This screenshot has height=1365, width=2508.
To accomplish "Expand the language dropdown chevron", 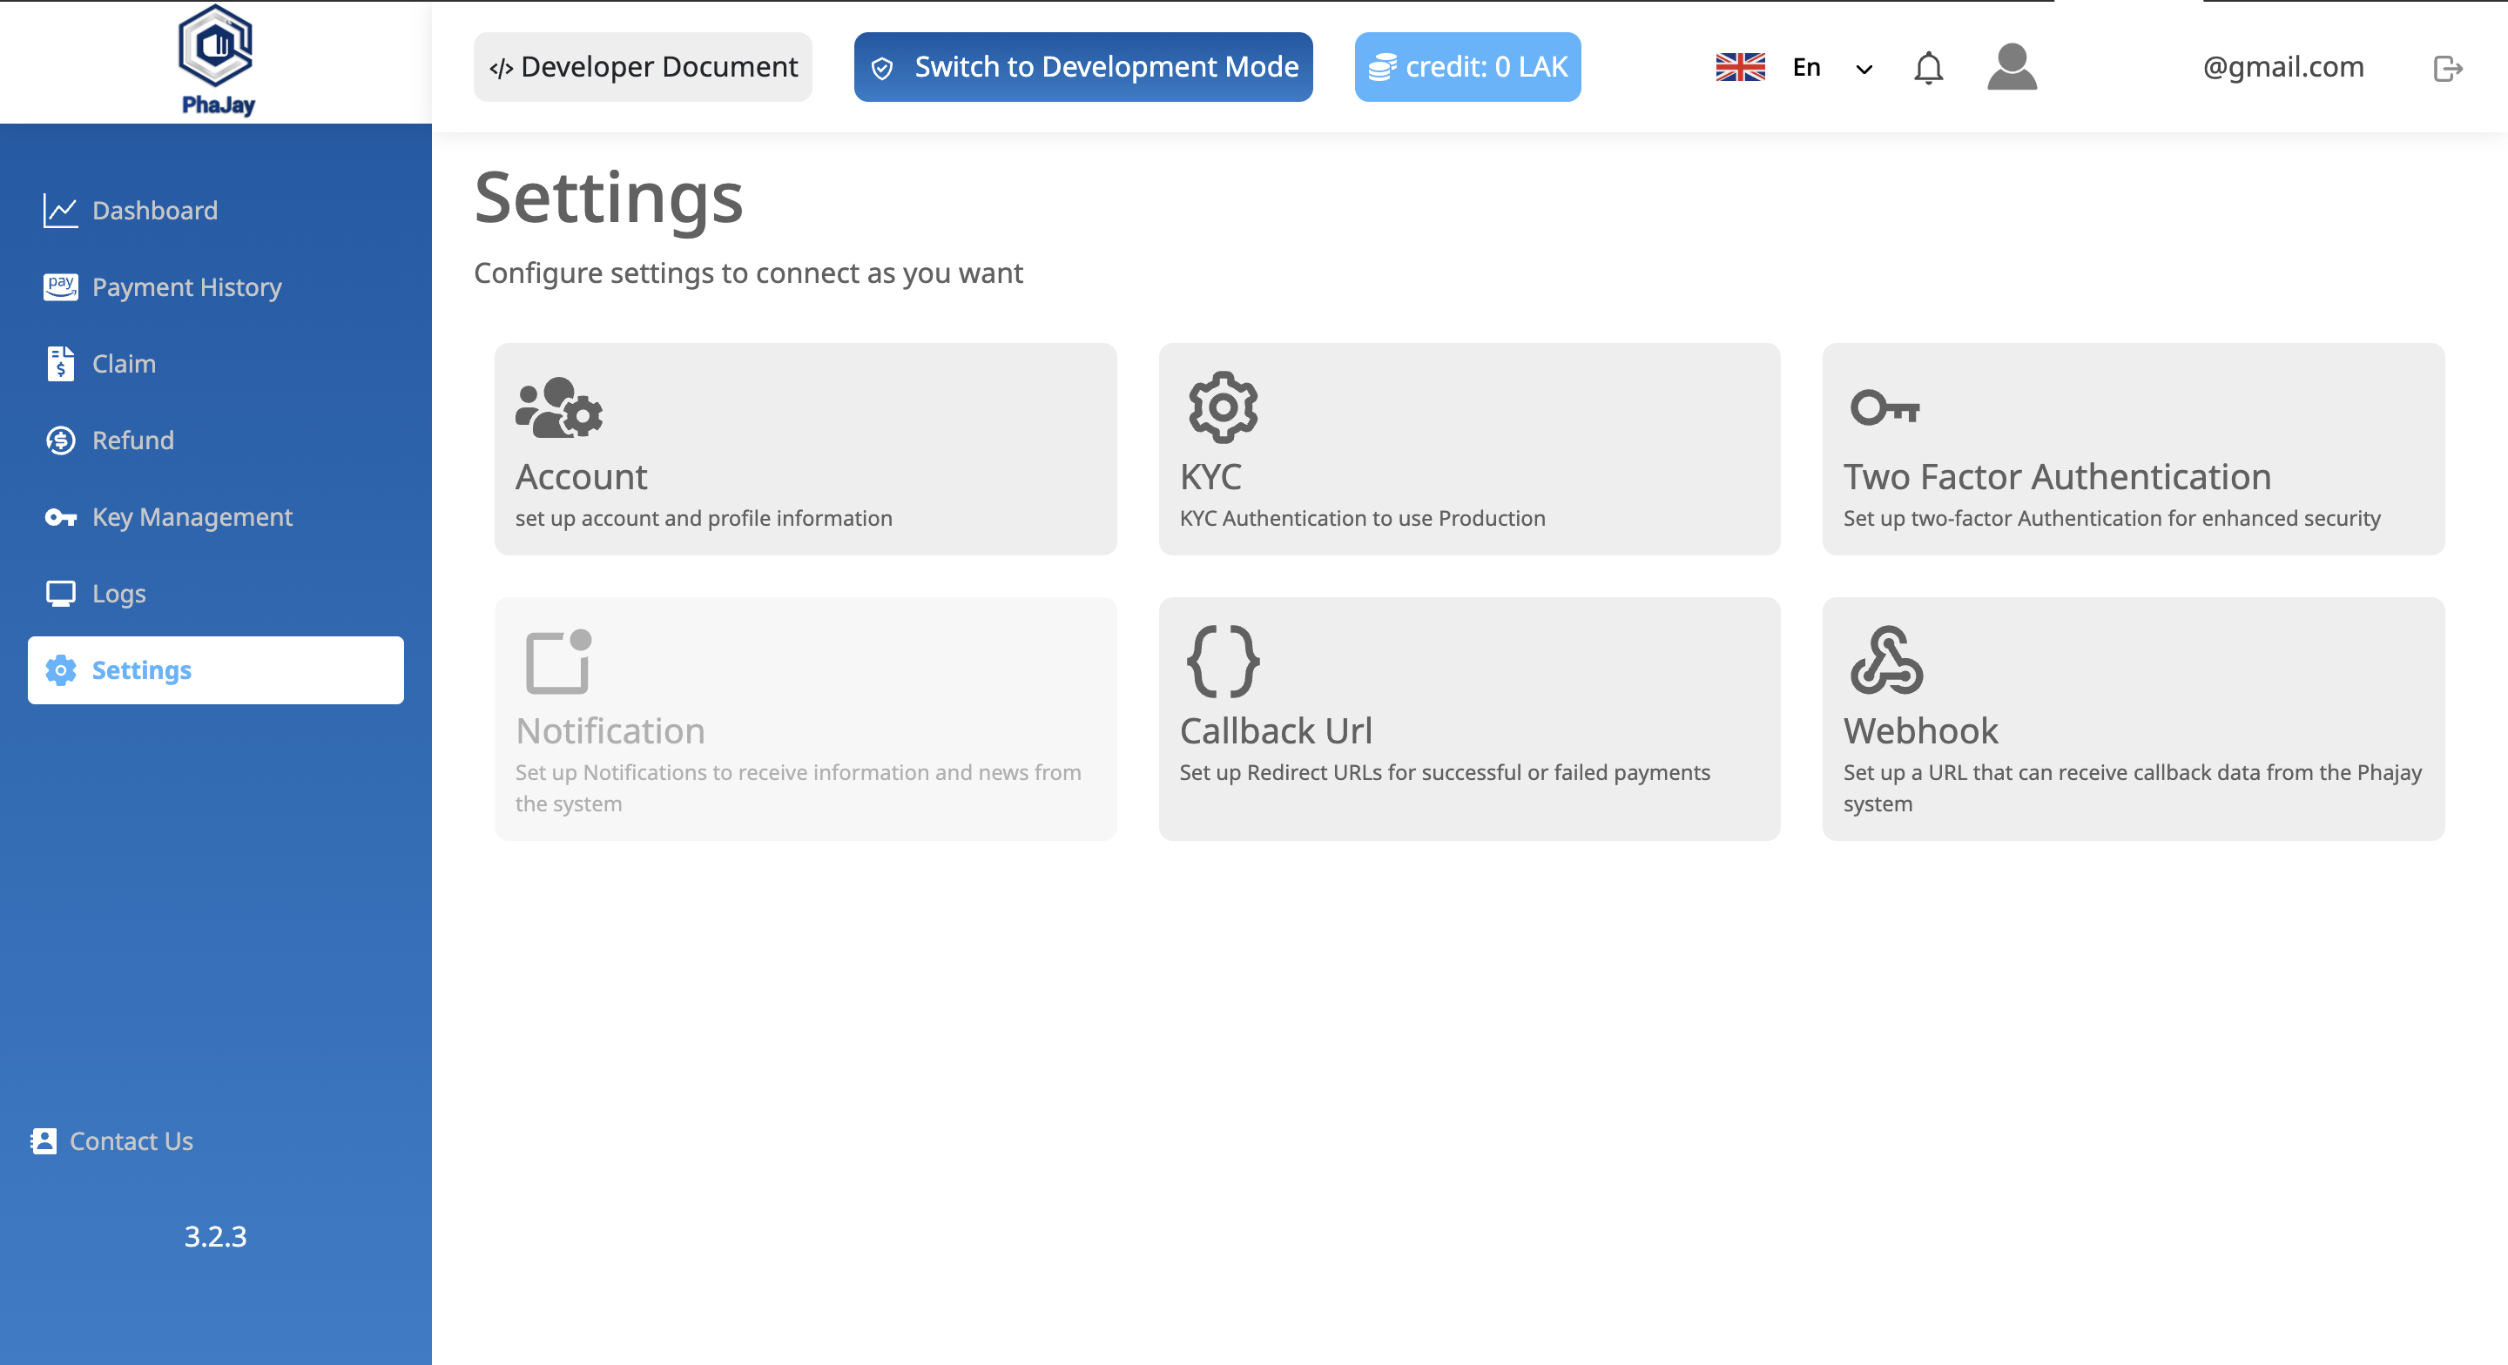I will (1864, 69).
